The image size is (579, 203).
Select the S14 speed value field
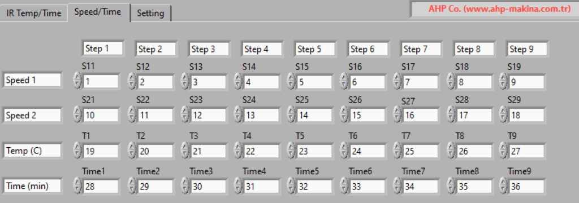(261, 82)
